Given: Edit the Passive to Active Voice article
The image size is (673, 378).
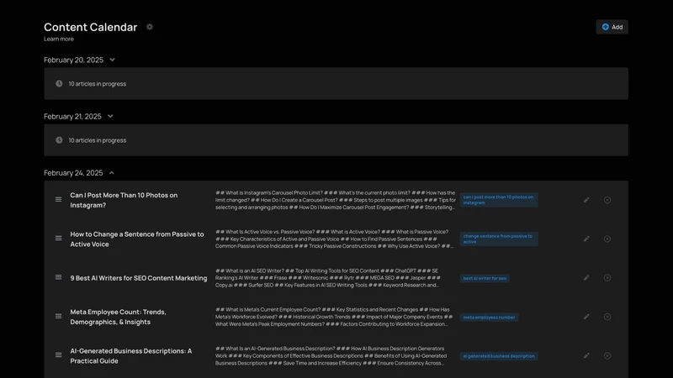Looking at the screenshot, I should (x=586, y=239).
